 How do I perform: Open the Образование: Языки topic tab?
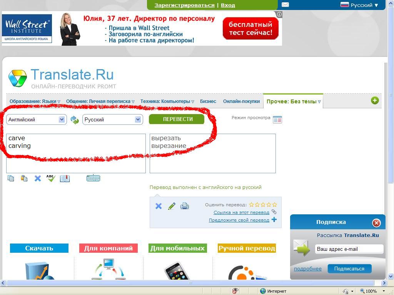[x=33, y=101]
